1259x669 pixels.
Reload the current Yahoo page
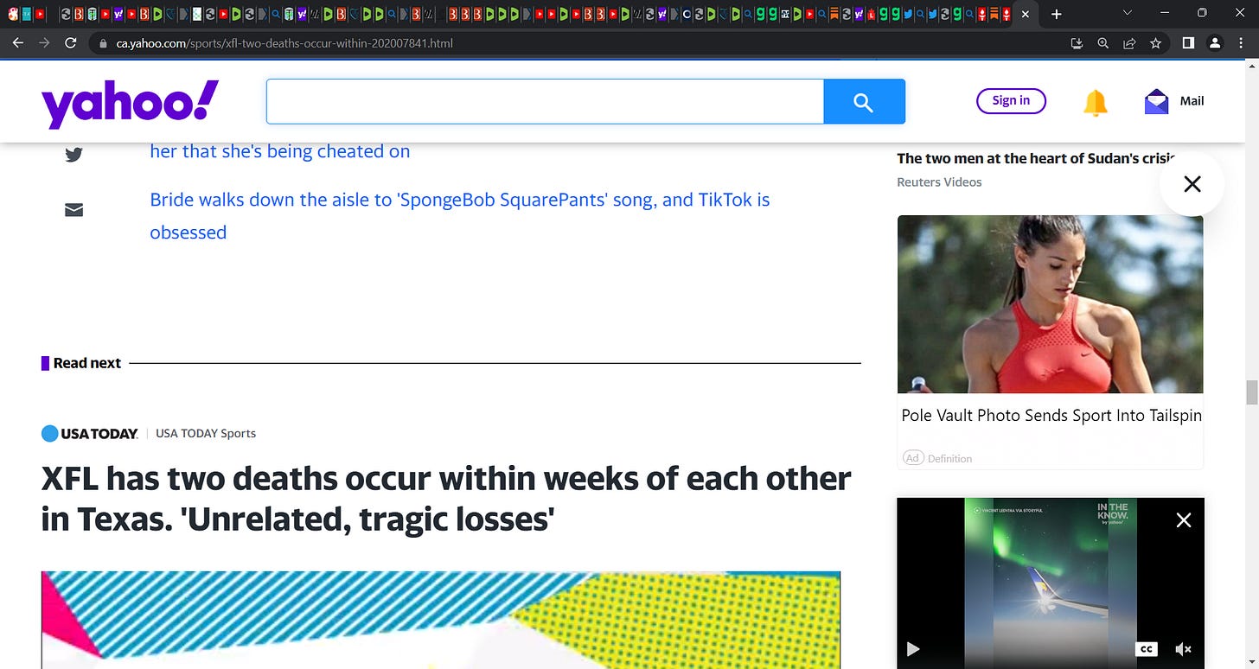[x=71, y=42]
